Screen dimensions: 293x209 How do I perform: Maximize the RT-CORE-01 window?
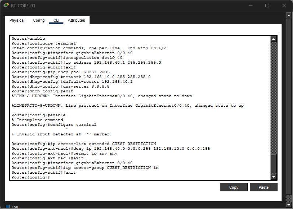[x=267, y=6]
